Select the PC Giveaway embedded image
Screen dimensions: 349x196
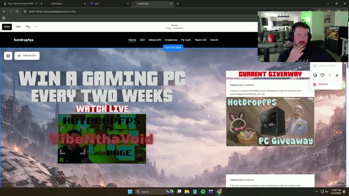pos(270,122)
